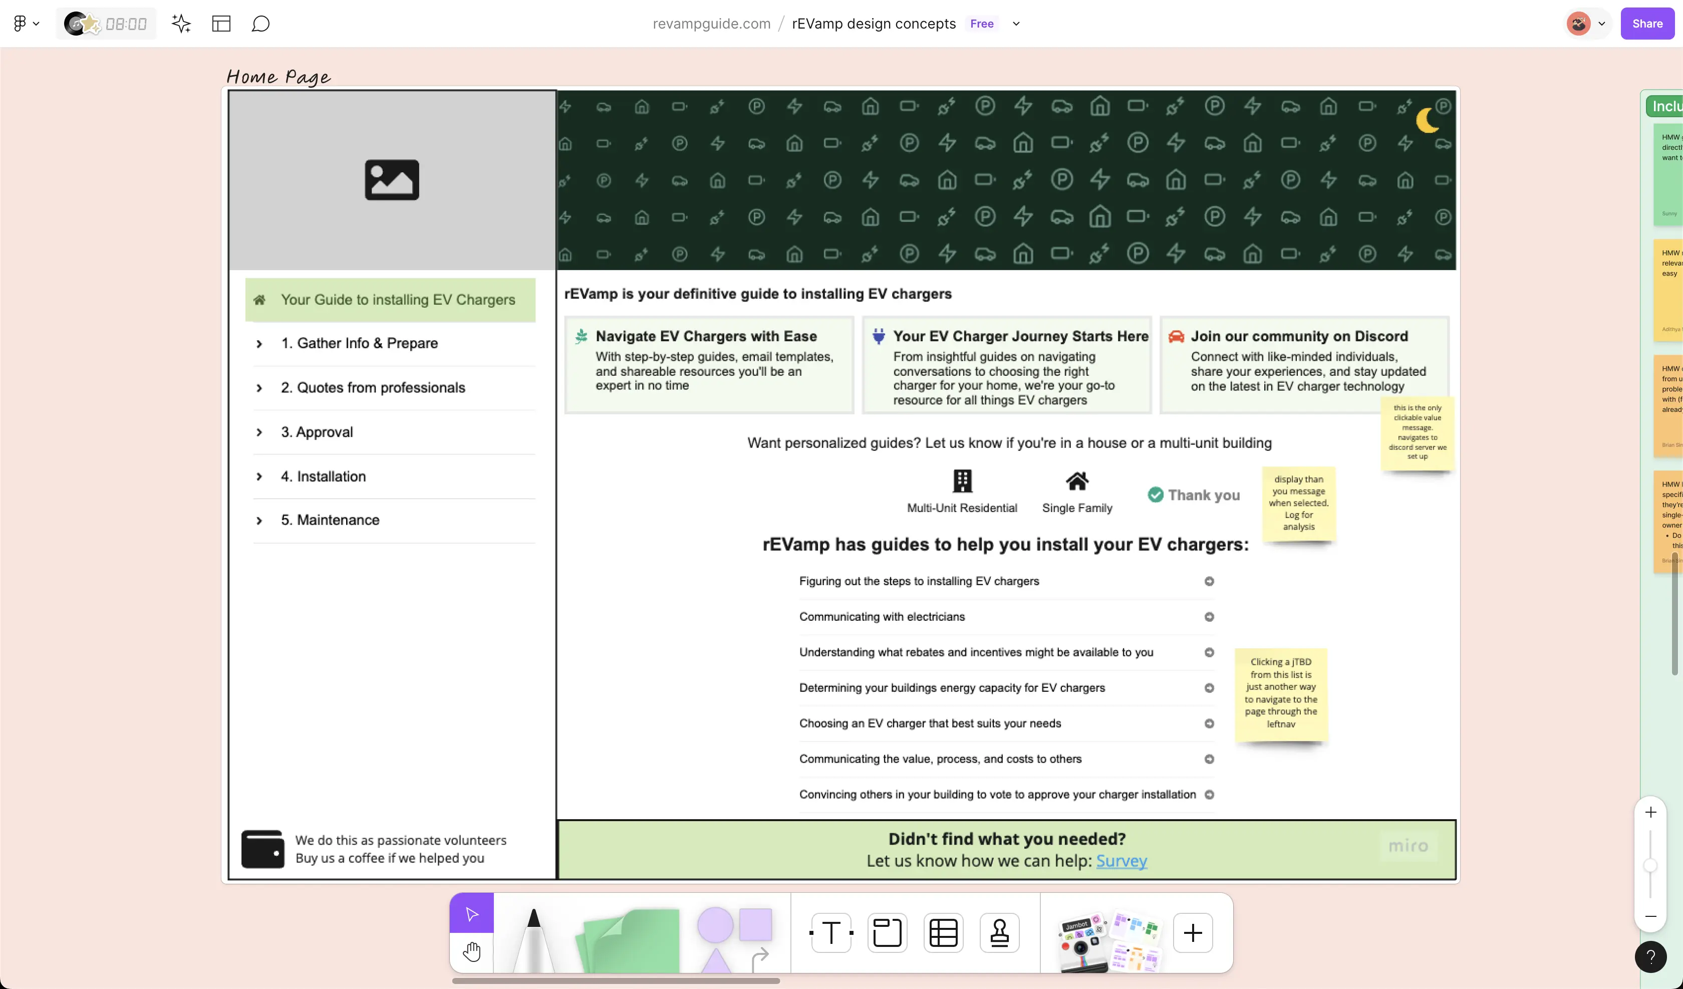
Task: Select the stamp tool
Action: tap(999, 932)
